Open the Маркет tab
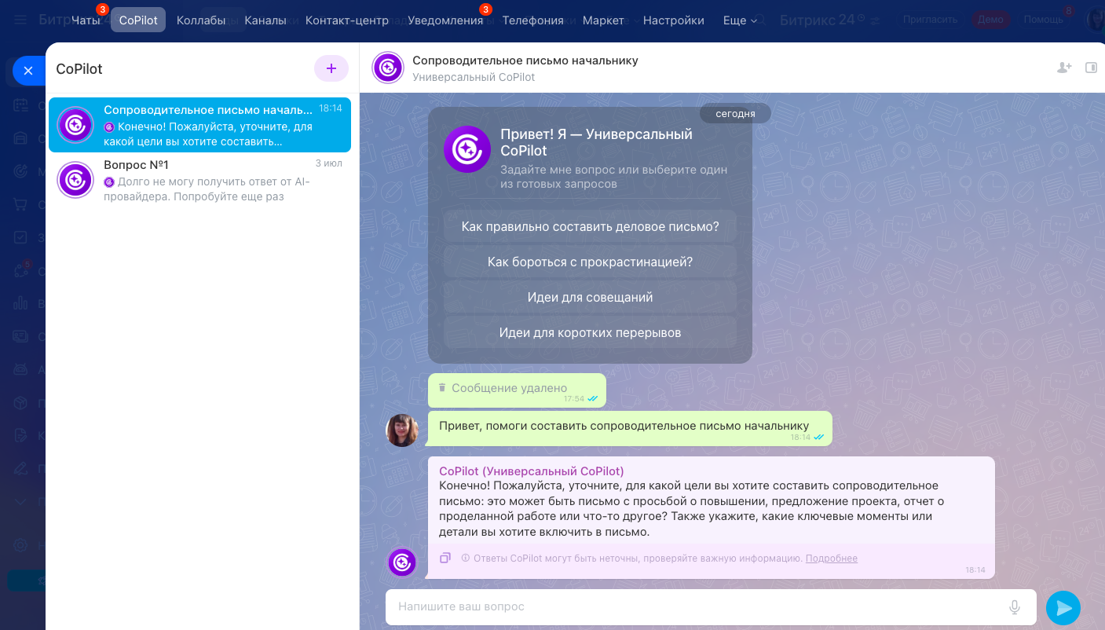The height and width of the screenshot is (630, 1105). point(603,20)
